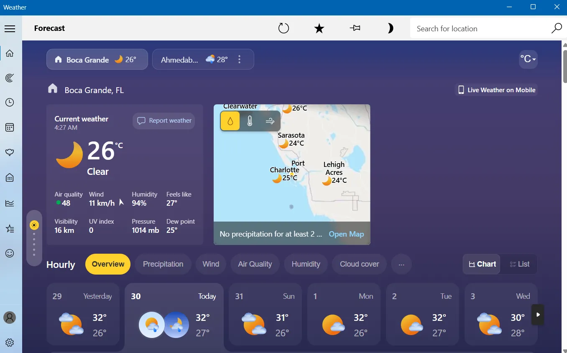Switch map overlay to wind layer

tap(270, 121)
